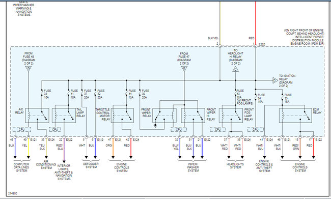The image size is (331, 199).
Task: Click 'From Fuse 47 (Diagram 2 of 2)' text
Action: pyautogui.click(x=184, y=59)
